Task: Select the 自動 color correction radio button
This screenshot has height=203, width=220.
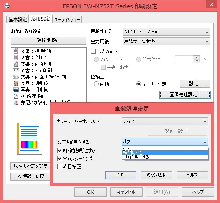Action: point(96,84)
